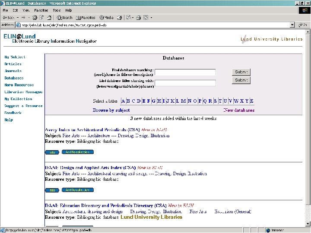The image size is (311, 233).
Task: Expand the Back button history dropdown
Action: [x=18, y=18]
